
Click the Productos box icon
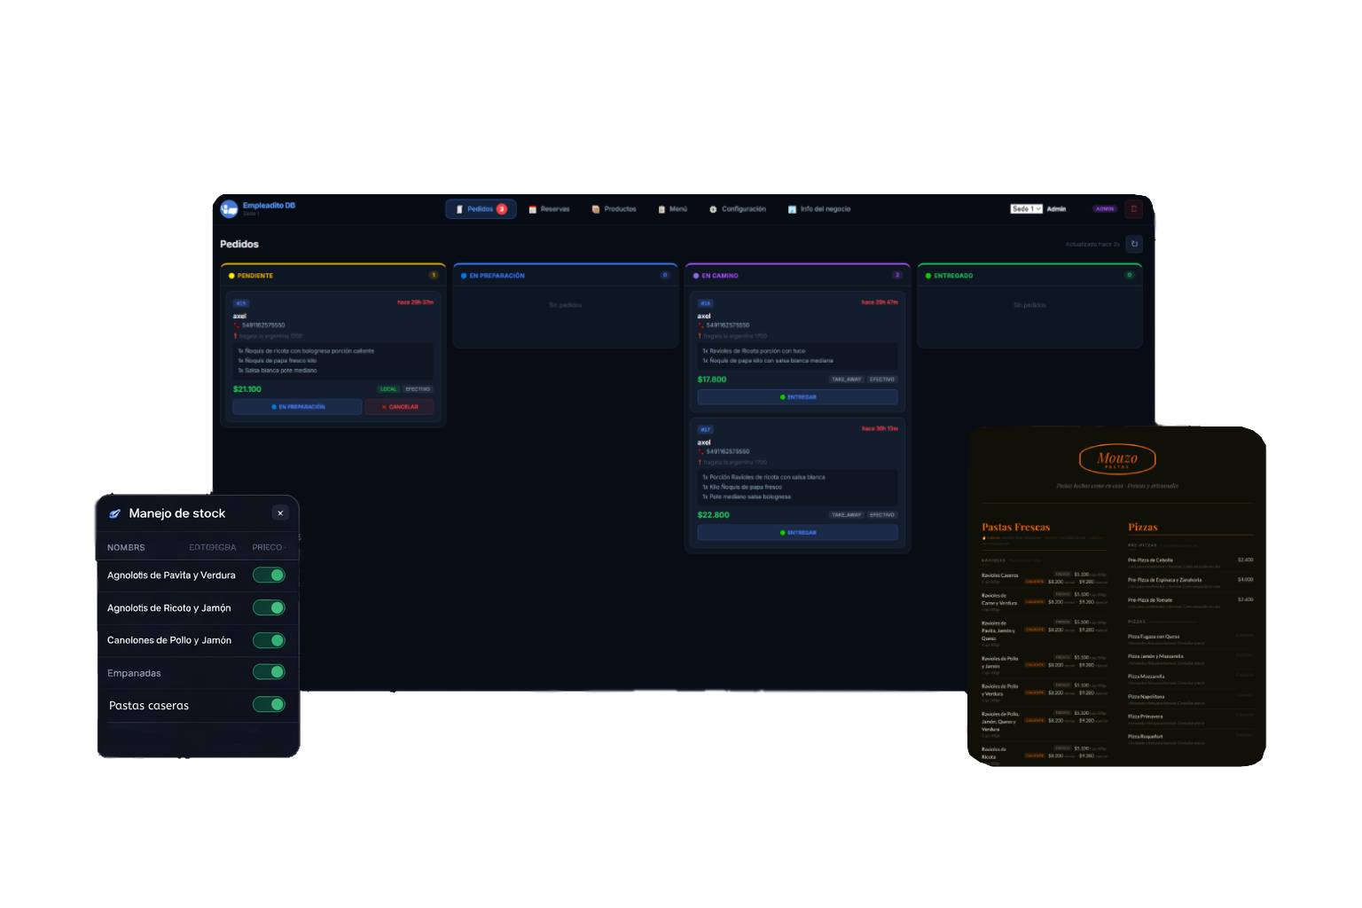point(596,209)
